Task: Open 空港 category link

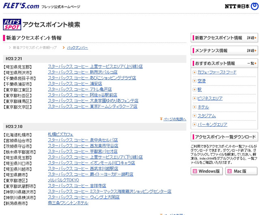Action: 201,81
